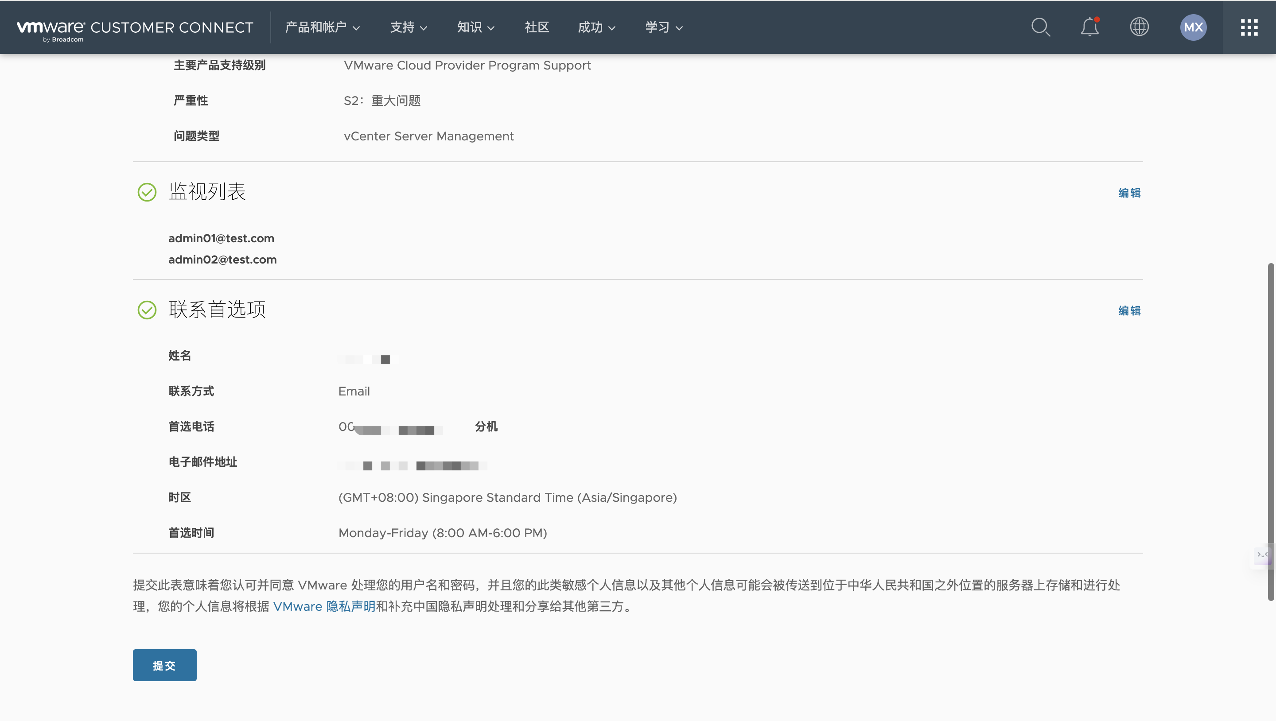Click the Email contact method value
Viewport: 1276px width, 721px height.
point(354,391)
